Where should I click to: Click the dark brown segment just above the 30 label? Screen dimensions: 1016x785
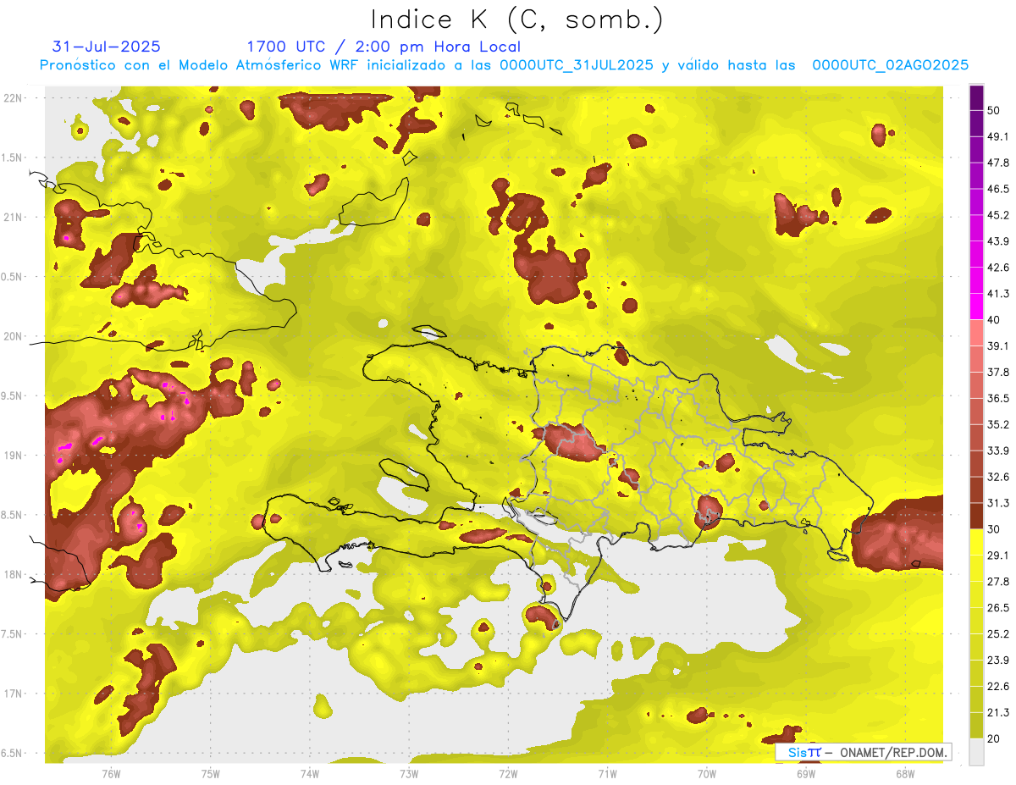click(976, 516)
